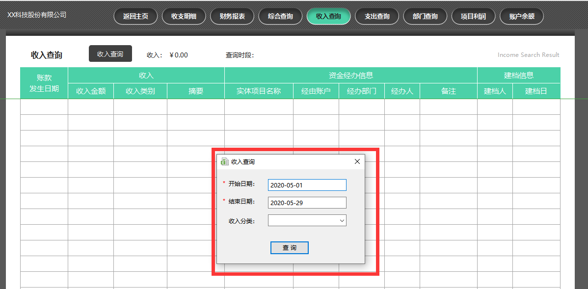Click the 收入金额 column header

(90, 91)
